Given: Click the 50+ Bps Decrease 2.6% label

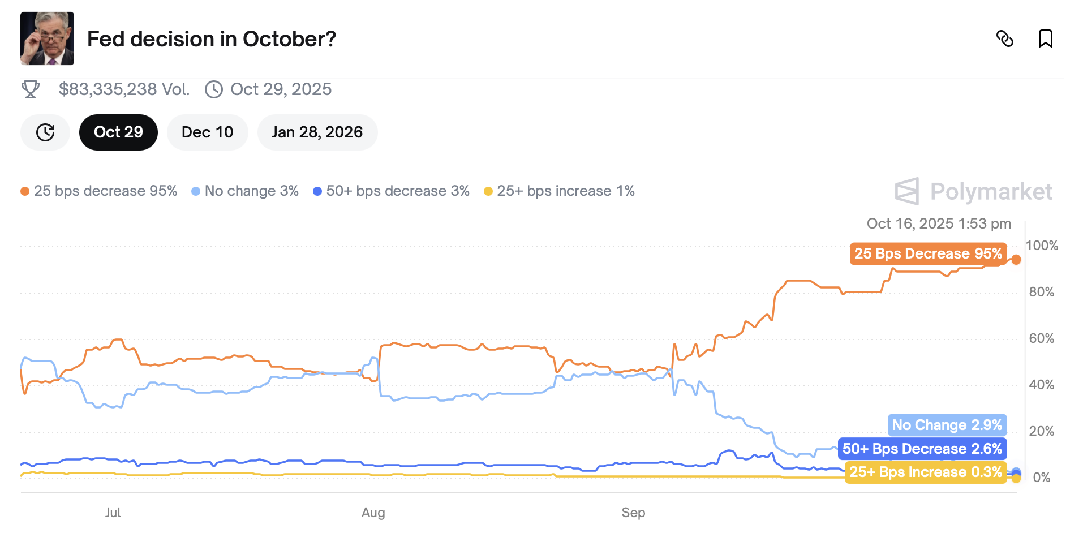Looking at the screenshot, I should tap(922, 449).
